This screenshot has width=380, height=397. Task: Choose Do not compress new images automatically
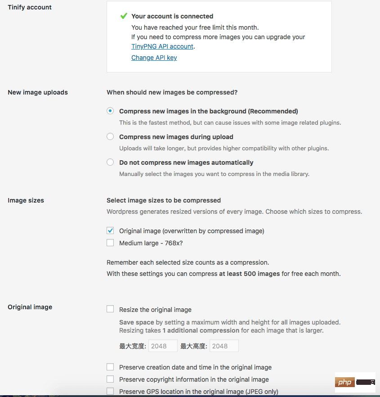(x=110, y=162)
